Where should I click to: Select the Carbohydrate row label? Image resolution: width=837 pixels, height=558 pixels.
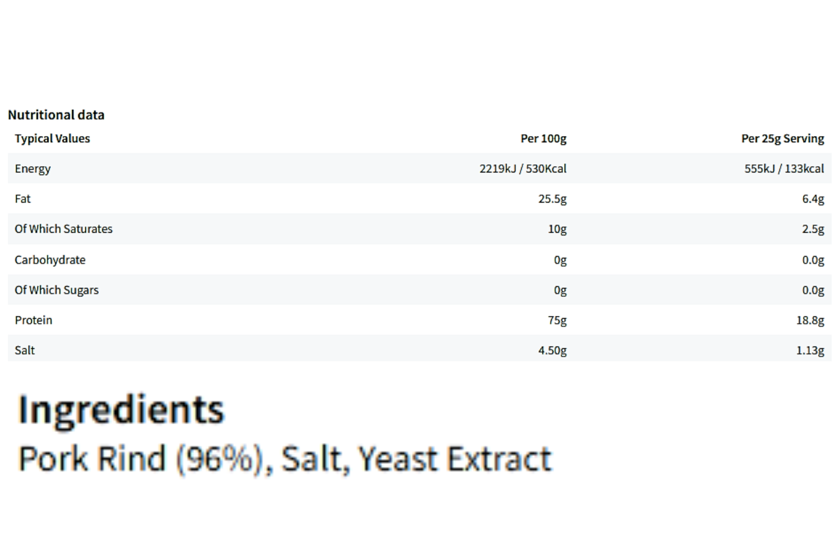(x=50, y=260)
